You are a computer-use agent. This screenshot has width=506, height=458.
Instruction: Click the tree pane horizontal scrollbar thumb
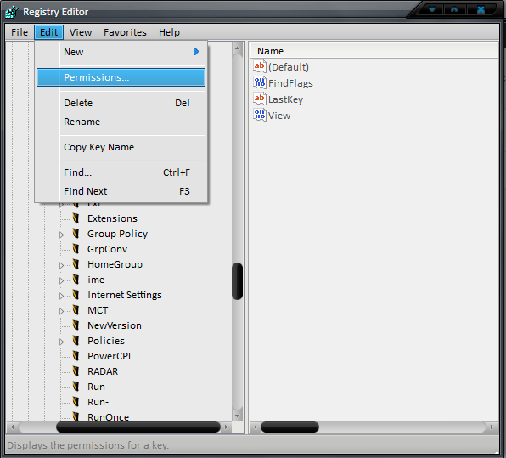(x=138, y=427)
